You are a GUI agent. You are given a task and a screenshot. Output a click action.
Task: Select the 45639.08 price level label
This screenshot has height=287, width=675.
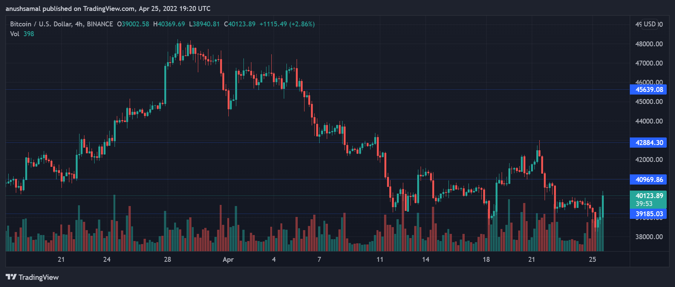649,90
